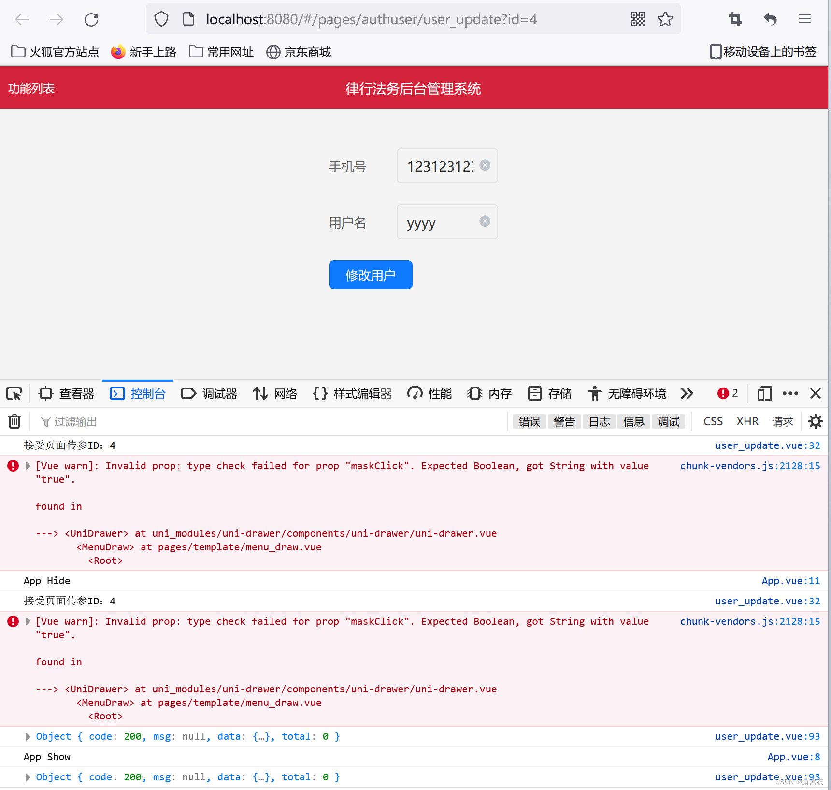831x790 pixels.
Task: Clear the console output with trash icon
Action: 14,421
